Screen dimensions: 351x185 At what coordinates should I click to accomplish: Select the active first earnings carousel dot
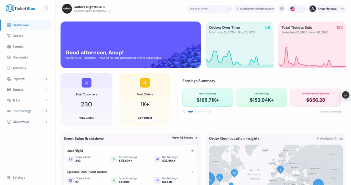point(191,111)
